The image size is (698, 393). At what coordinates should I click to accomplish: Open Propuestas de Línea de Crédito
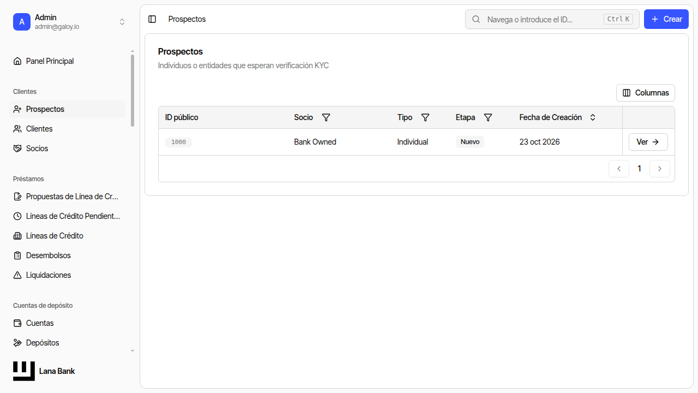coord(68,196)
